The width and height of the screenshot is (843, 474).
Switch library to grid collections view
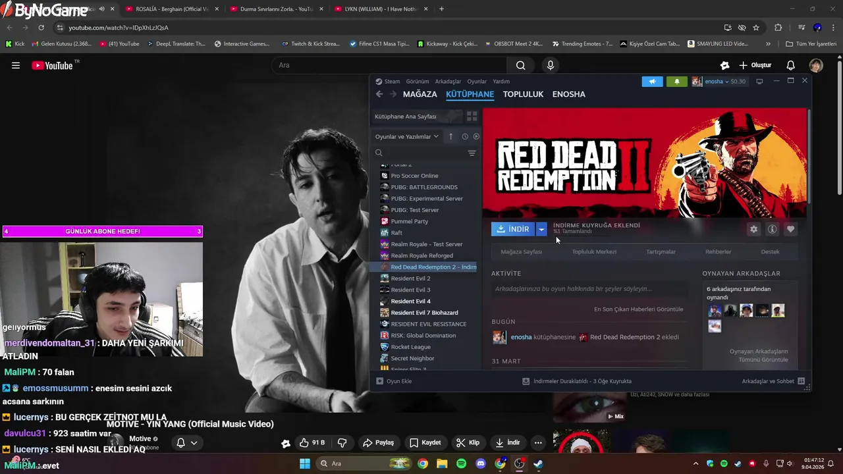tap(472, 117)
